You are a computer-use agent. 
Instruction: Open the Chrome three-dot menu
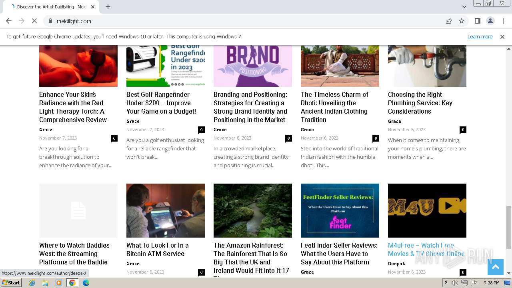tap(503, 21)
